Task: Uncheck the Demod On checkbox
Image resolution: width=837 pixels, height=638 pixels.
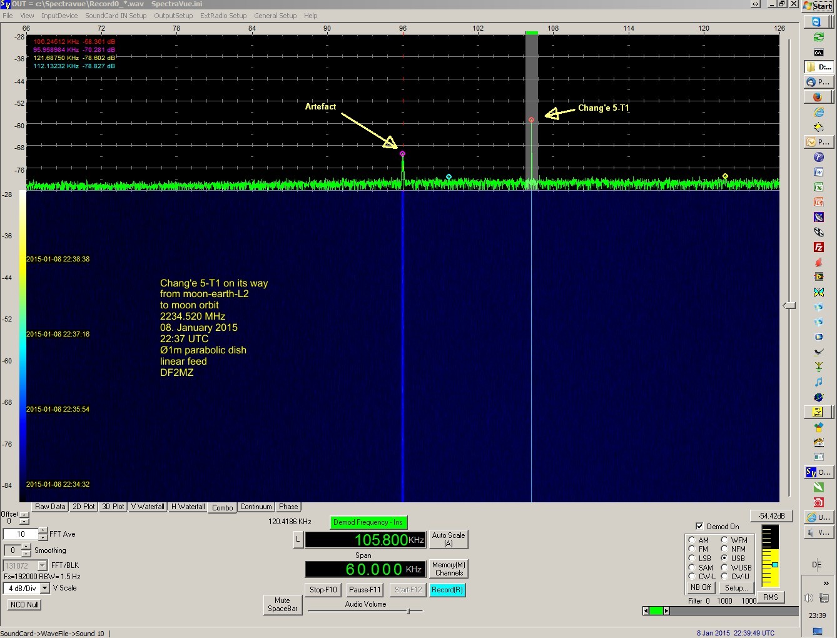Action: pos(699,526)
